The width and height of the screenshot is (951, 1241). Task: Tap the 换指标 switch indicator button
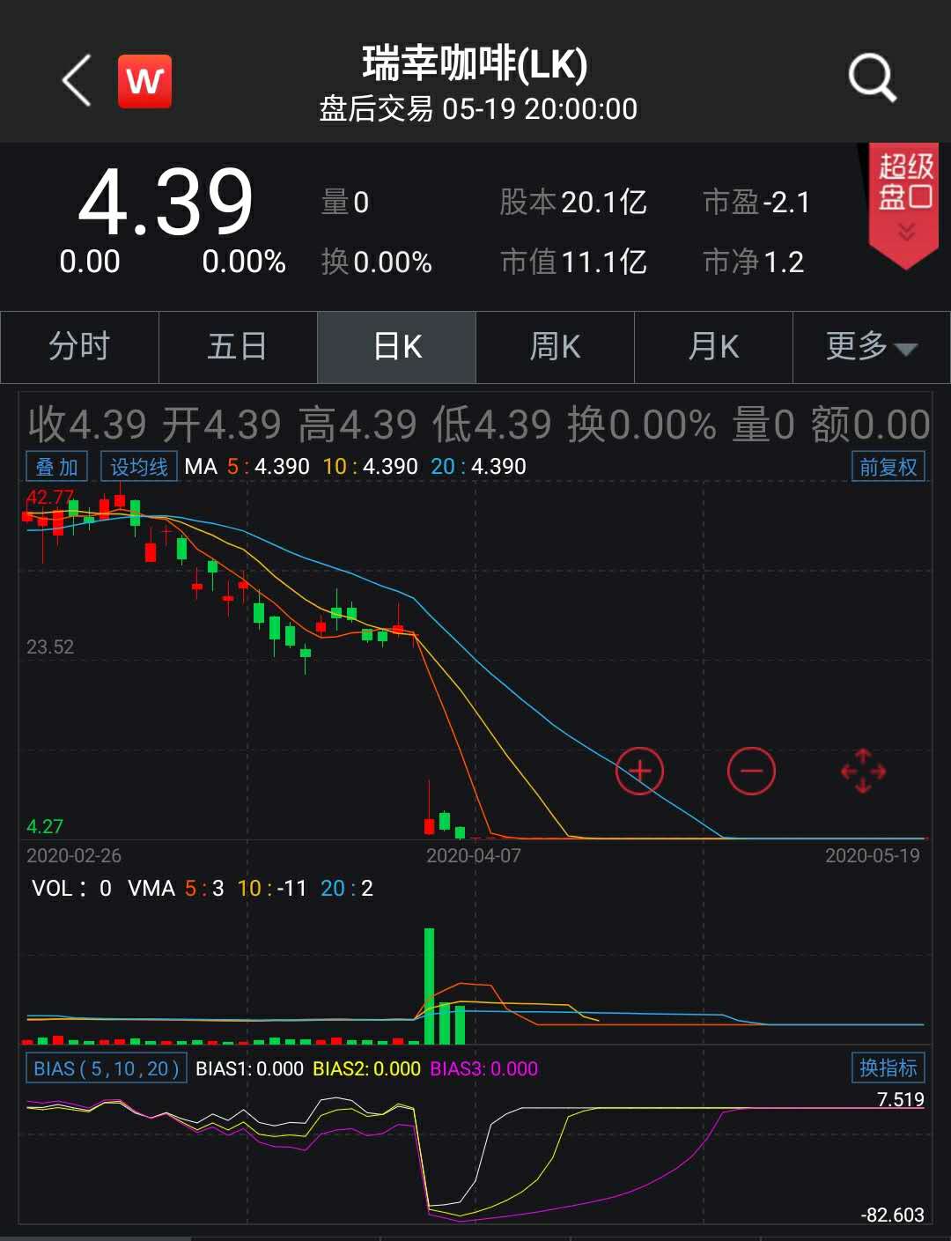pyautogui.click(x=888, y=1067)
